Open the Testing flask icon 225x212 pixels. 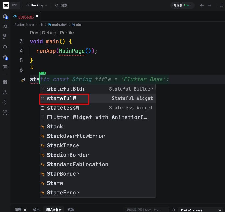click(x=5, y=92)
